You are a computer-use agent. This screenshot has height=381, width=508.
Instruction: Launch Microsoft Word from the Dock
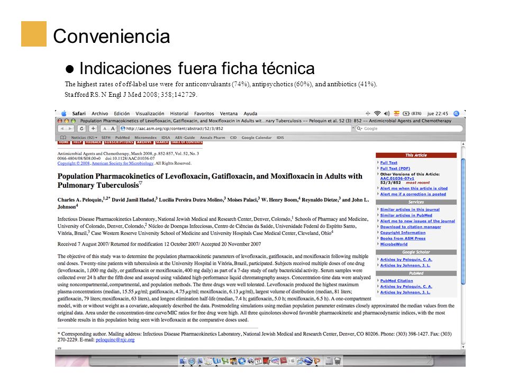[217, 360]
